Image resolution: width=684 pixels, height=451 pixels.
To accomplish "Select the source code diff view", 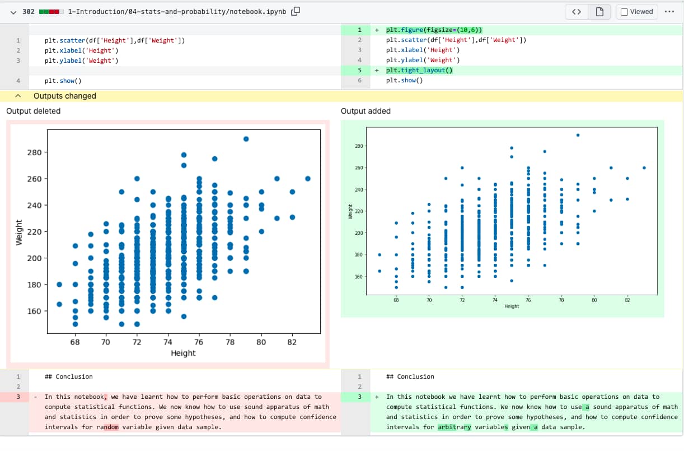I will click(x=576, y=11).
